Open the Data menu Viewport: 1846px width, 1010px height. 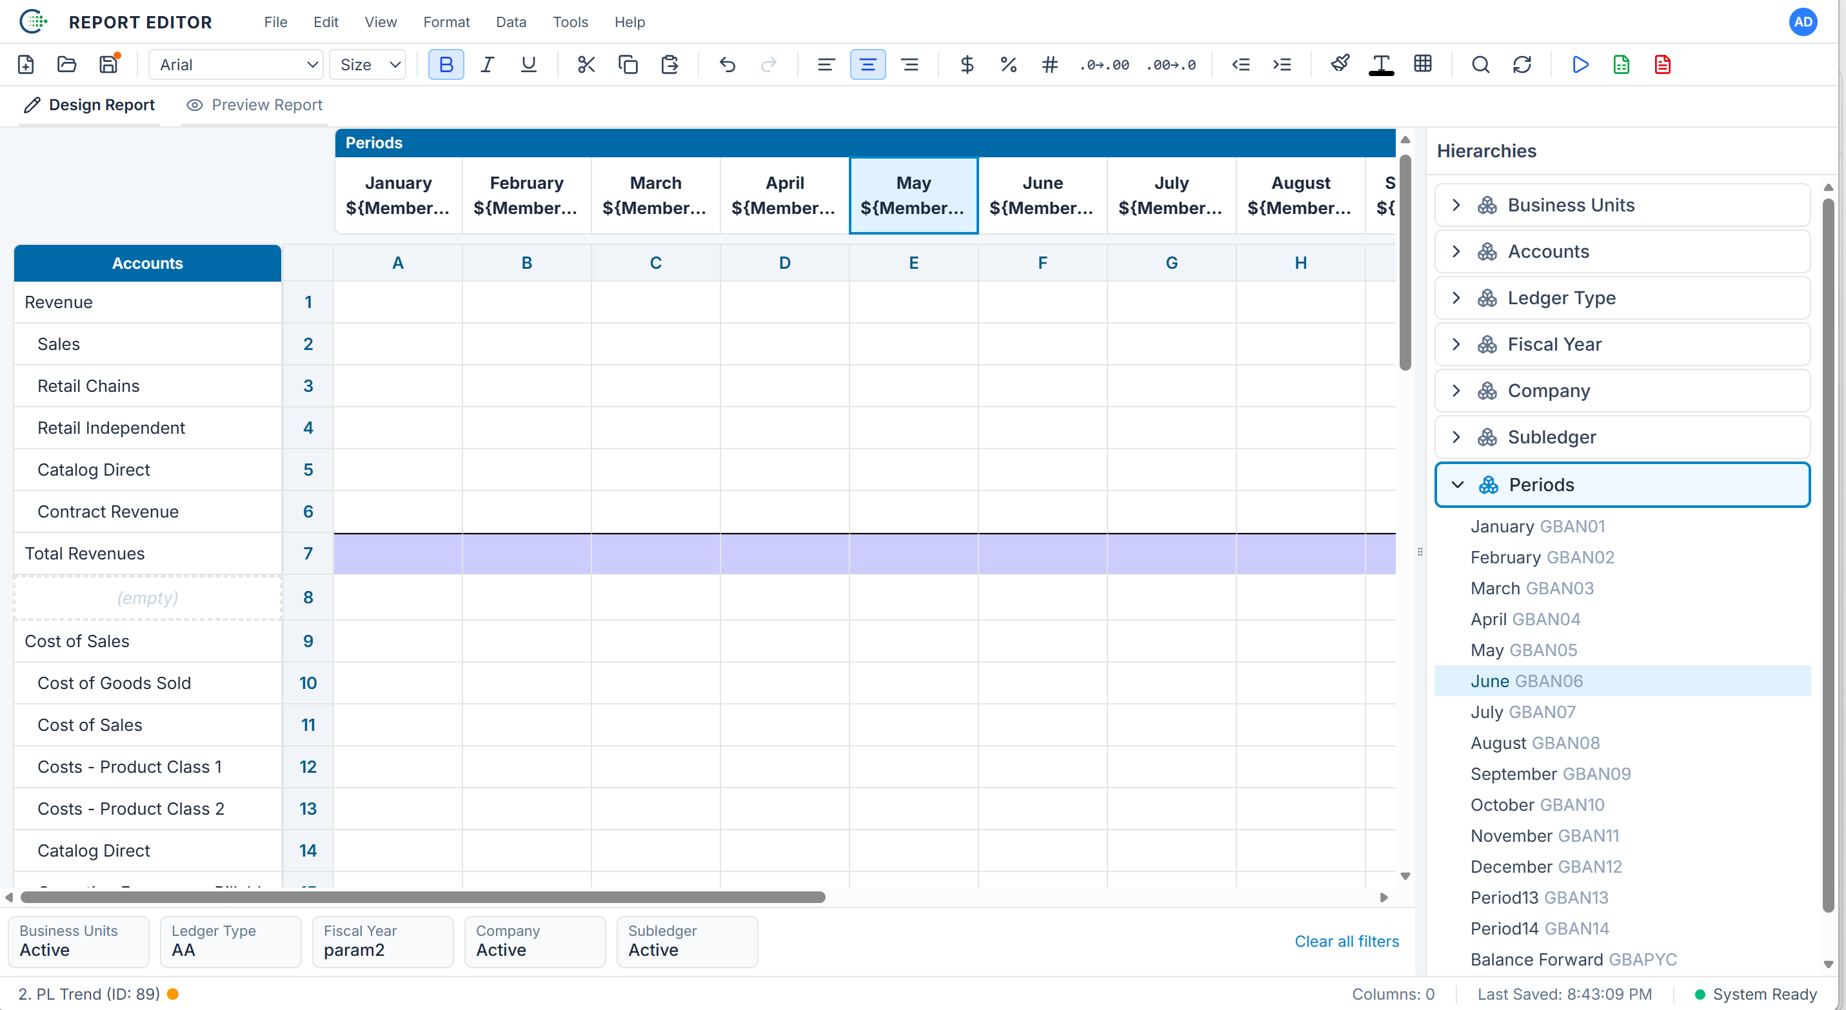tap(511, 22)
